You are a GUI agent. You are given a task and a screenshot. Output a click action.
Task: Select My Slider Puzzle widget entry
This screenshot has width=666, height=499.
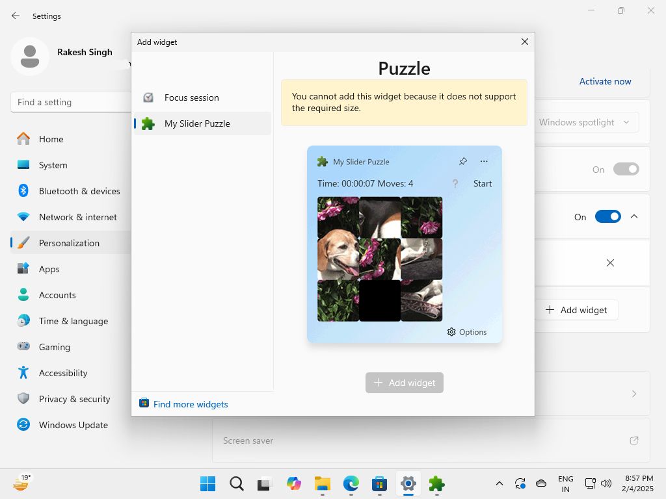coord(197,123)
